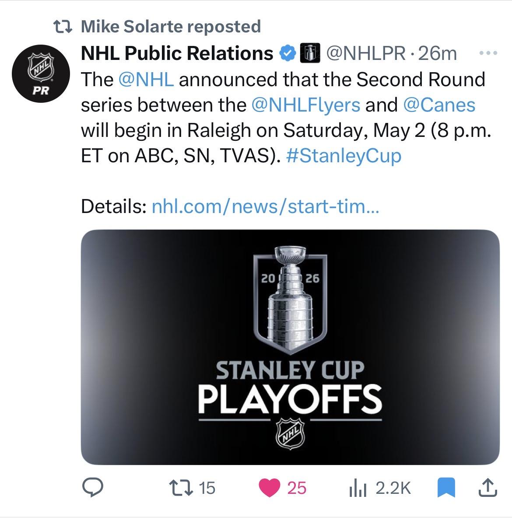
Task: Open the three-dot more options menu
Action: coord(488,53)
